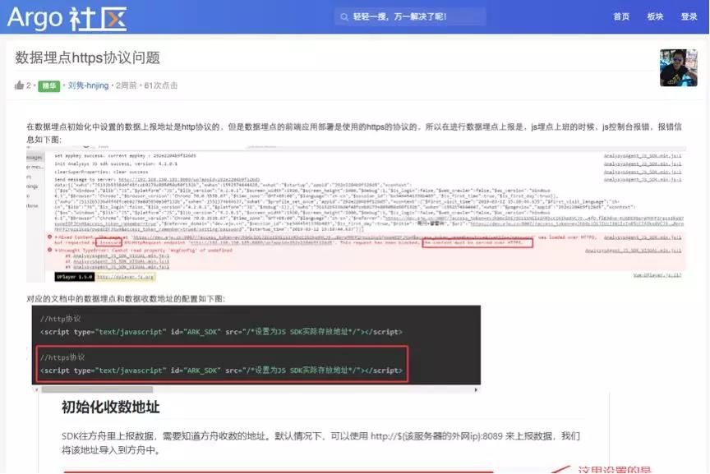The height and width of the screenshot is (474, 710).
Task: Open the Argo 社区 logo home link
Action: coord(67,18)
